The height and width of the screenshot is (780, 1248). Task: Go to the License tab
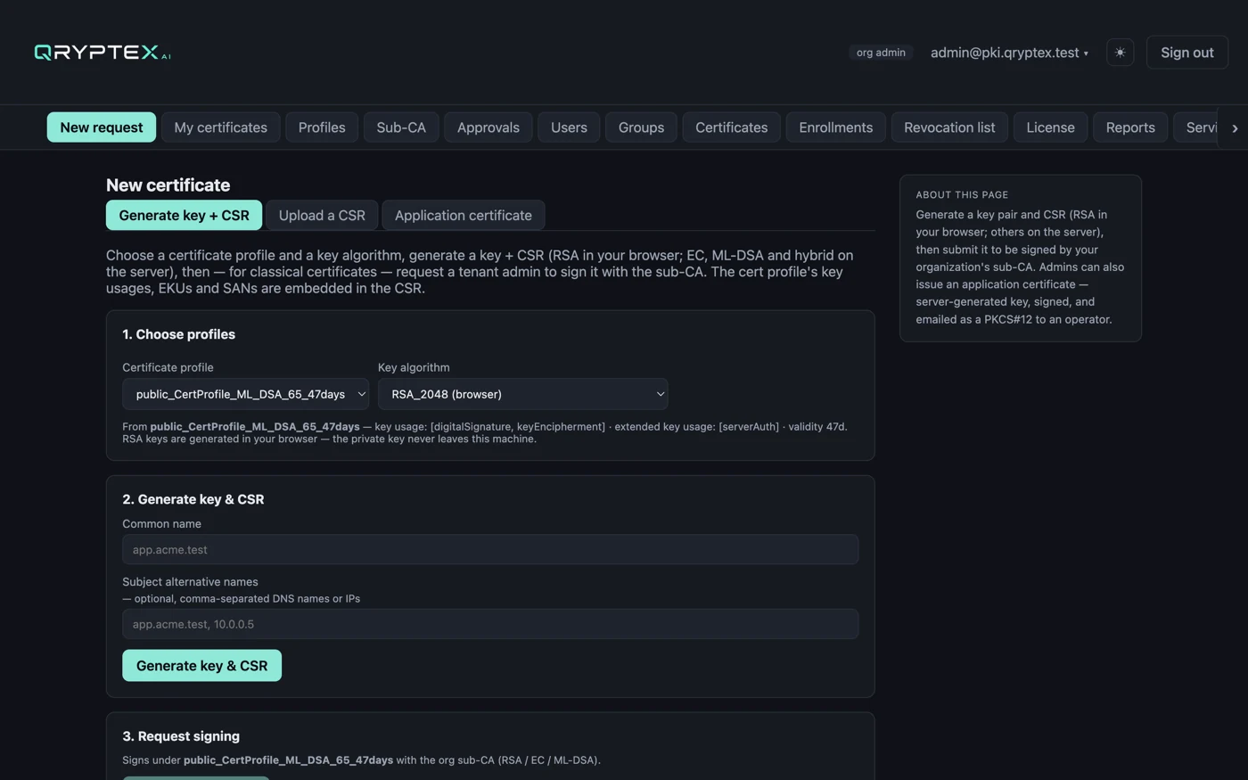1050,127
